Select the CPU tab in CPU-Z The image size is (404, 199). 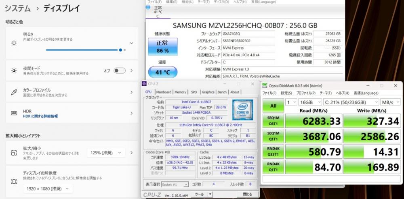coord(149,92)
